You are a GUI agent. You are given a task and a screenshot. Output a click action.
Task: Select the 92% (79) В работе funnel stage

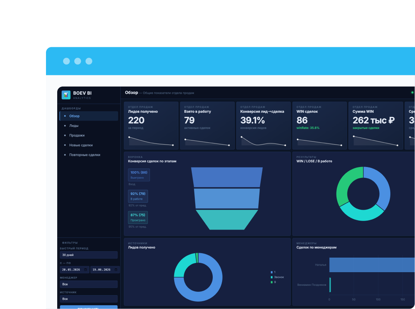pos(138,196)
